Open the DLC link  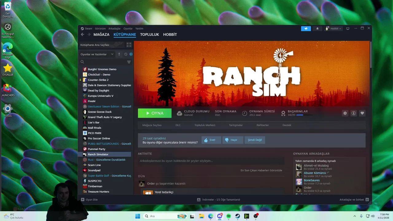pyautogui.click(x=178, y=125)
